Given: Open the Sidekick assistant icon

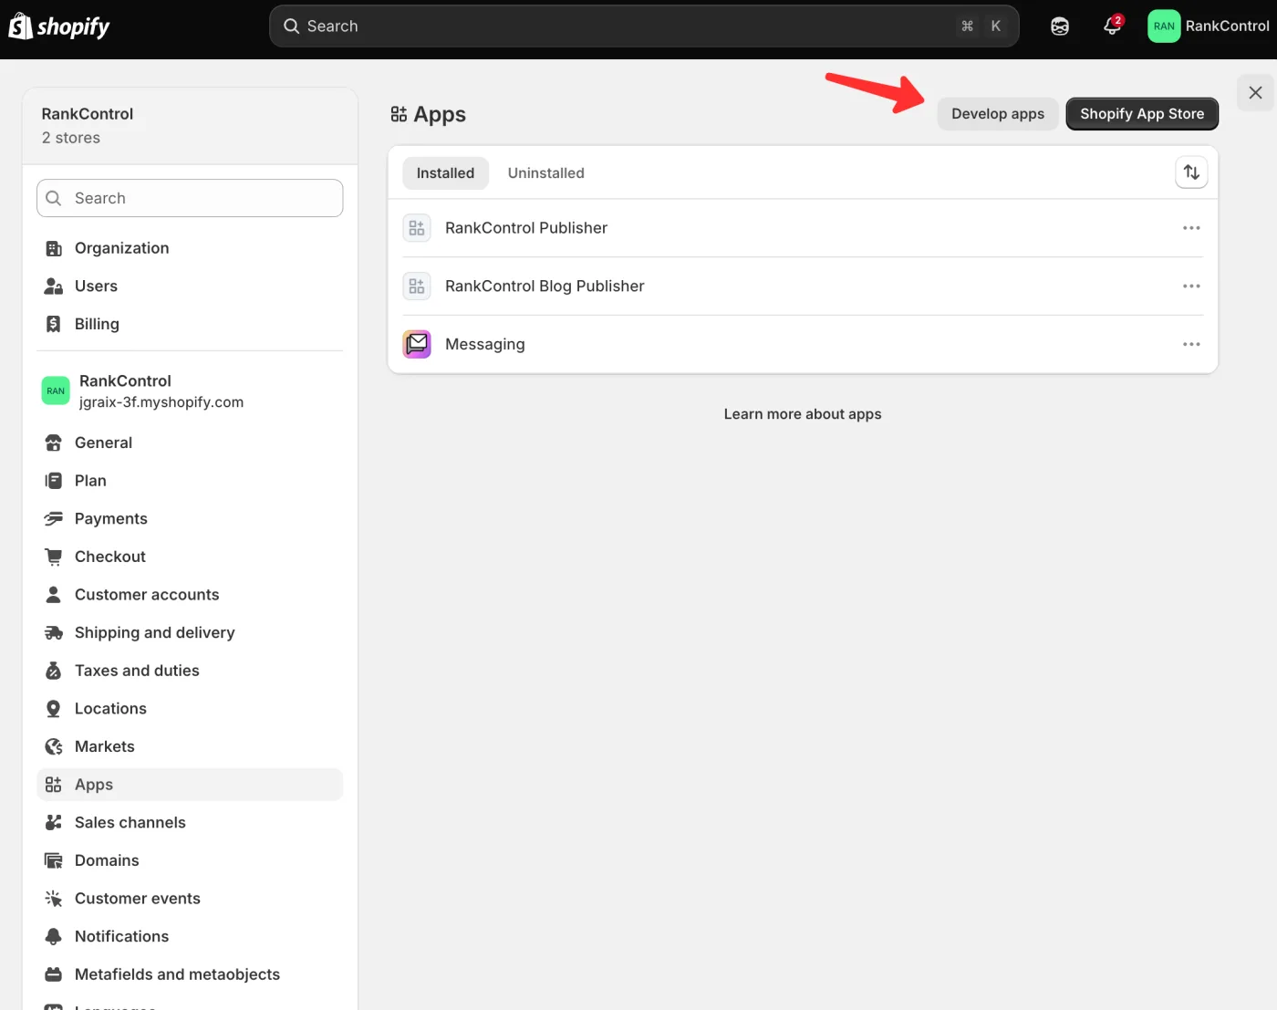Looking at the screenshot, I should click(1060, 26).
